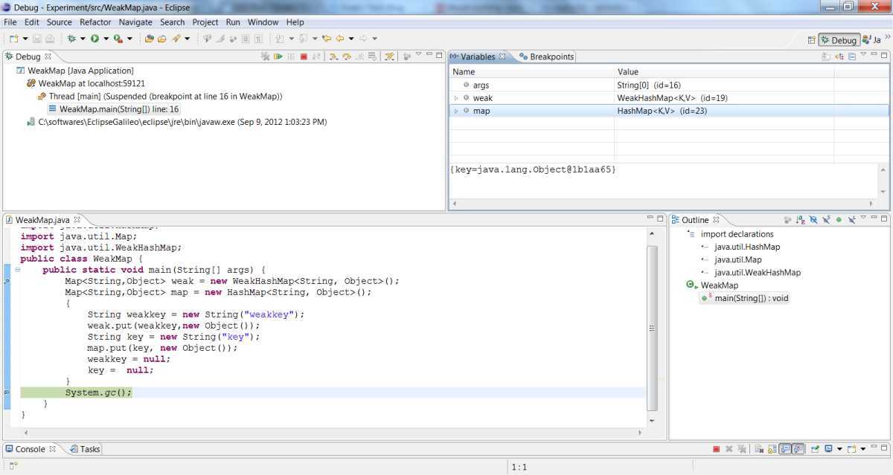Screen dimensions: 893x475
Task: Select the Console tab
Action: click(x=30, y=449)
